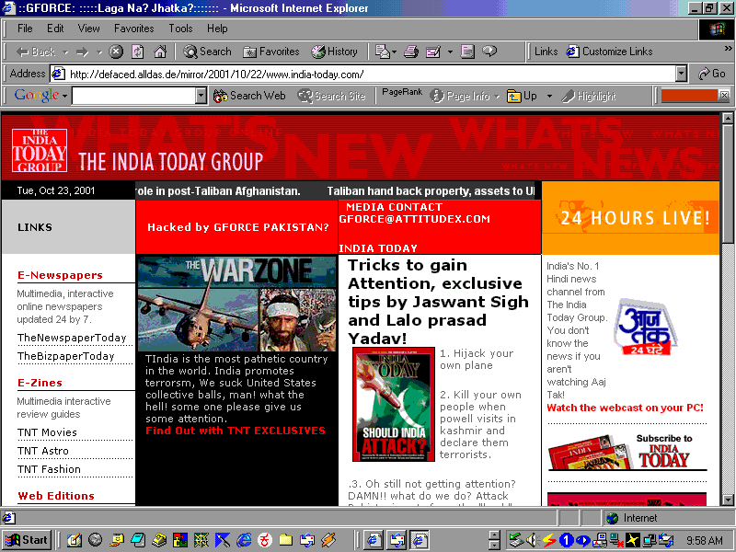This screenshot has height=552, width=736.
Task: Print the page with printer icon
Action: coord(411,52)
